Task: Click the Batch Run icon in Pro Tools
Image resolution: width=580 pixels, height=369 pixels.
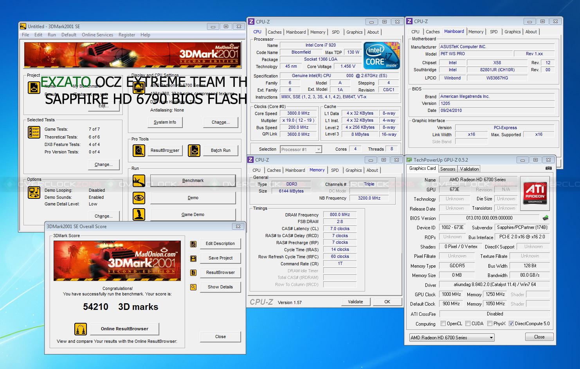Action: coord(194,150)
